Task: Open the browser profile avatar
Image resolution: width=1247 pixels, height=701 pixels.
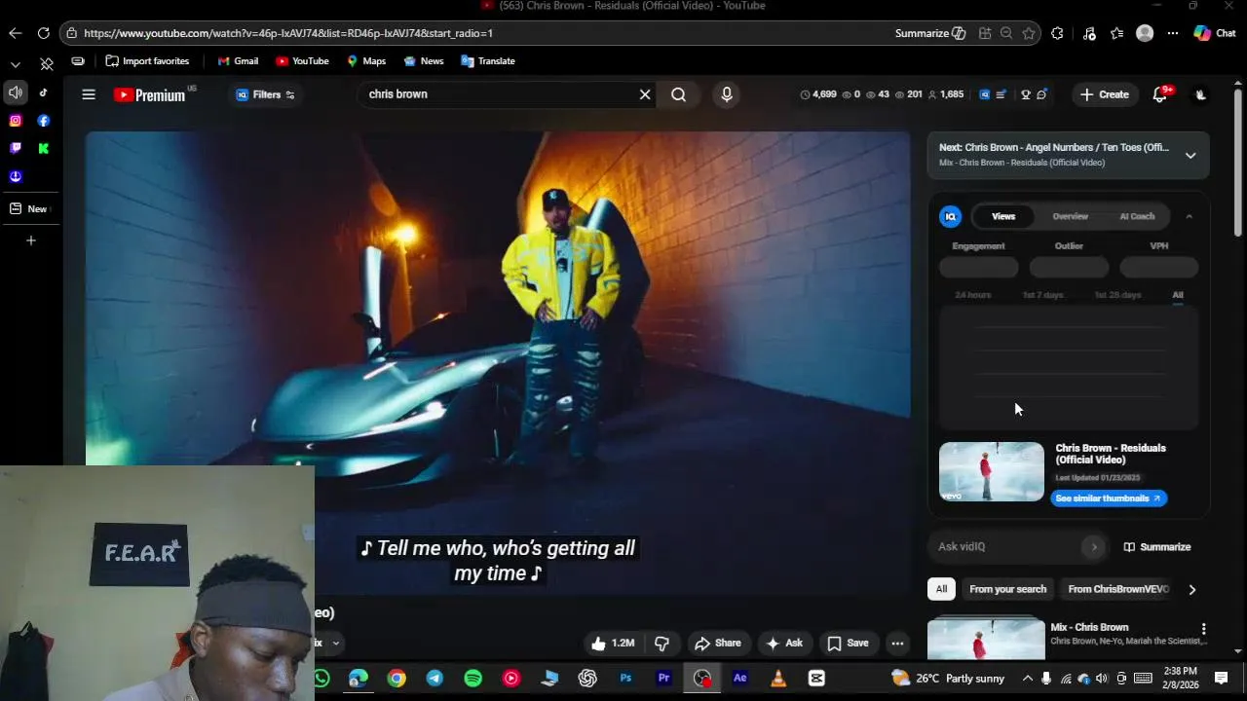Action: pyautogui.click(x=1145, y=33)
